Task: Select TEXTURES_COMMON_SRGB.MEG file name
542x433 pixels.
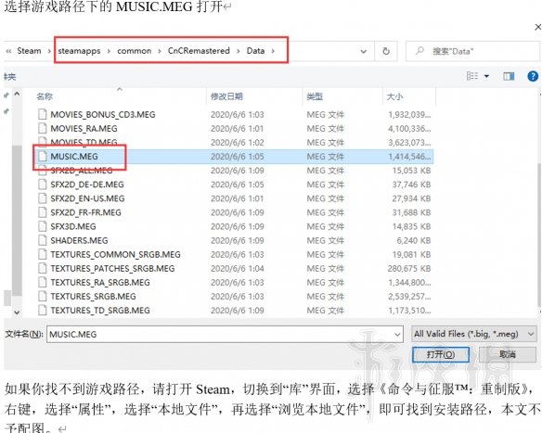Action: 115,254
